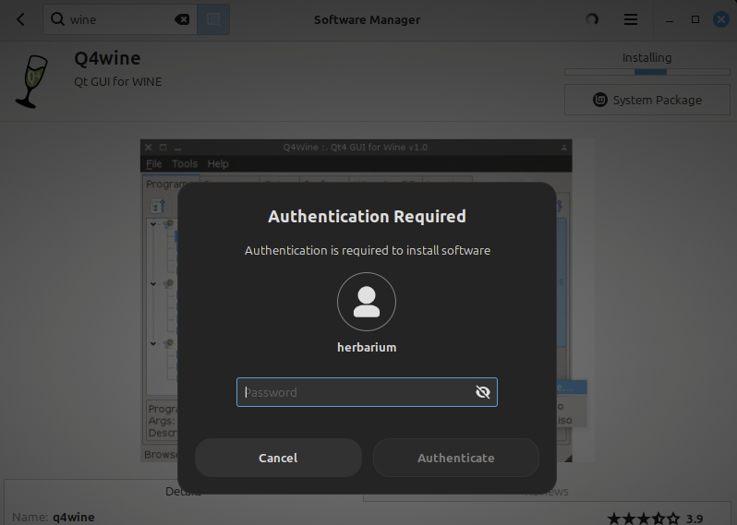Click the loading spinner in the header
The width and height of the screenshot is (737, 525).
(592, 19)
